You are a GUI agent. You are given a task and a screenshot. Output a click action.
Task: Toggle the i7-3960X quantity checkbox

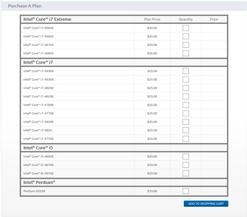click(x=186, y=53)
